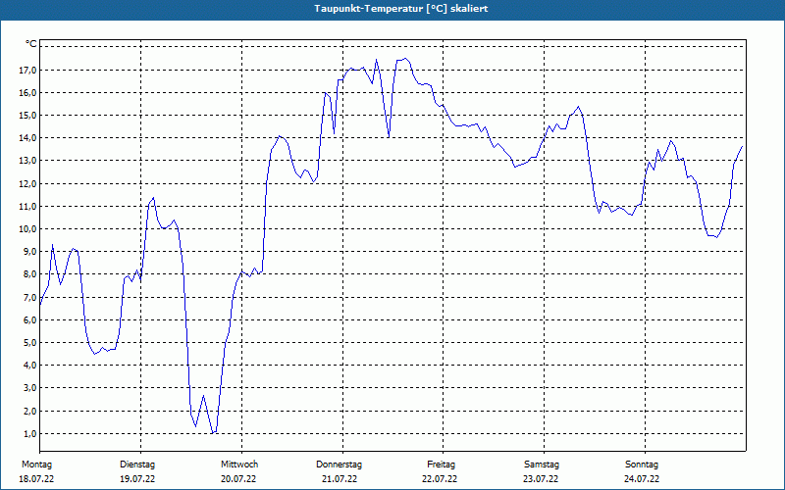Select the 3,0 y-axis value
Image resolution: width=785 pixels, height=490 pixels.
pyautogui.click(x=29, y=388)
